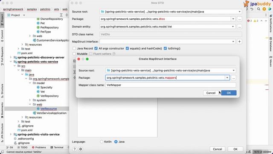Screen dimensions: 273x154
Task: Select VetRepository in project tree
Action: coord(49,96)
